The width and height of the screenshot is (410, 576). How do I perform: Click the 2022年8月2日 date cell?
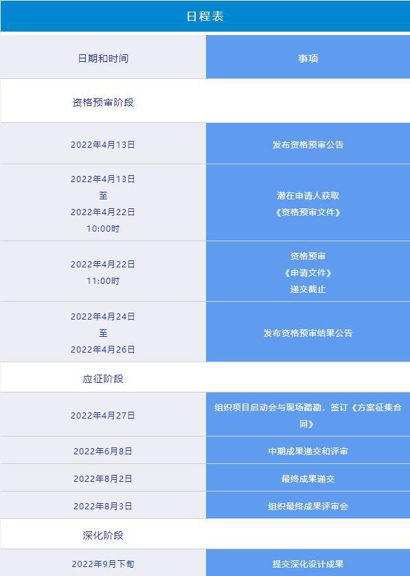(103, 478)
